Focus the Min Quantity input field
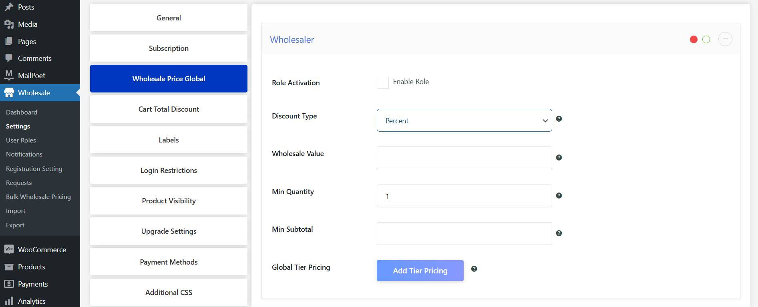 click(464, 196)
